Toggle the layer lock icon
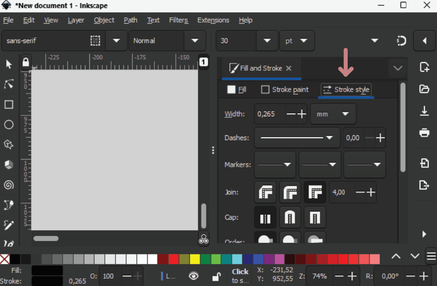Viewport: 437px width, 286px height. tap(217, 276)
